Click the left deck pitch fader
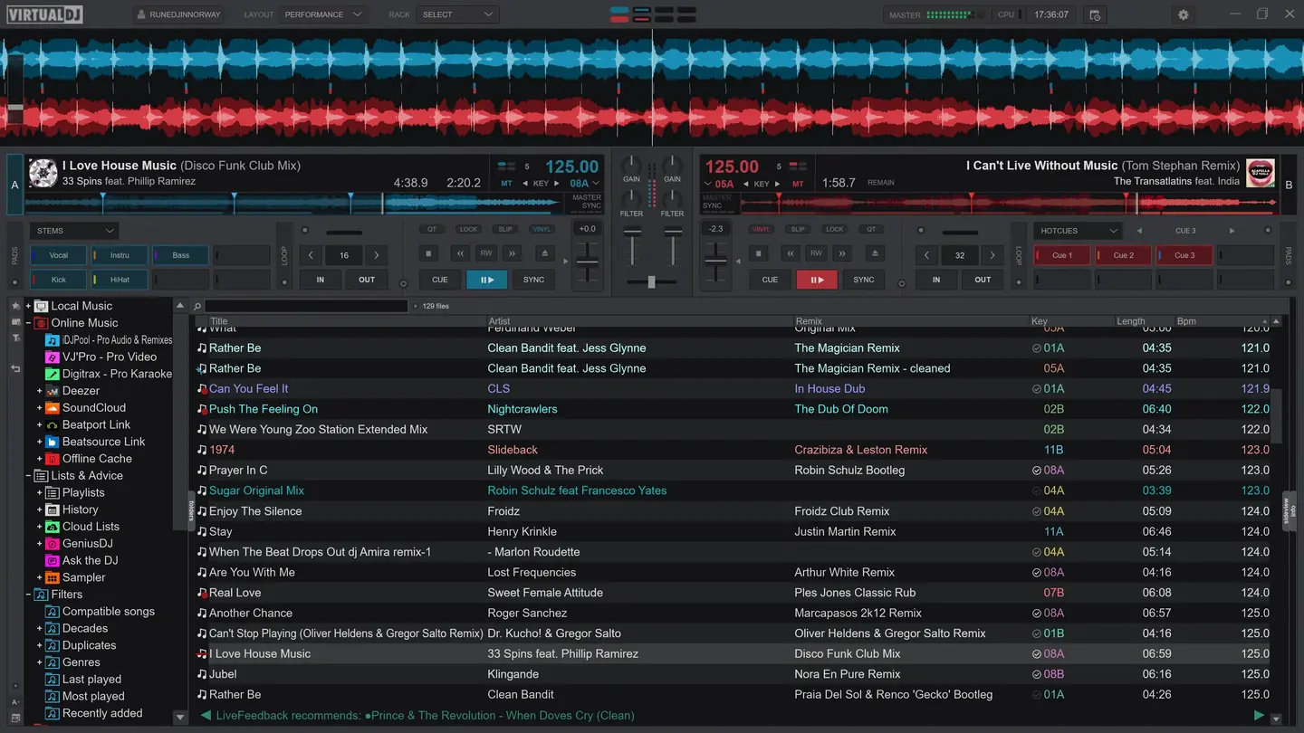 coord(588,262)
